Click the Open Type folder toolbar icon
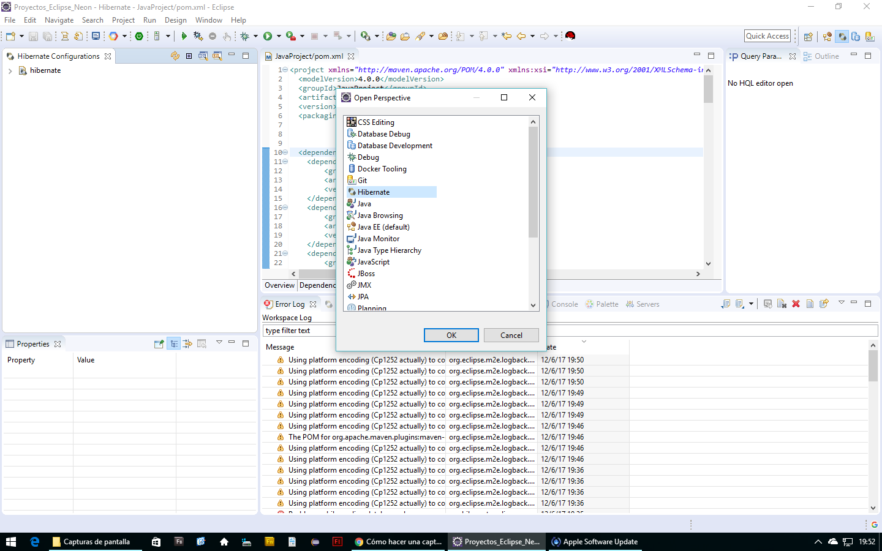 (391, 36)
